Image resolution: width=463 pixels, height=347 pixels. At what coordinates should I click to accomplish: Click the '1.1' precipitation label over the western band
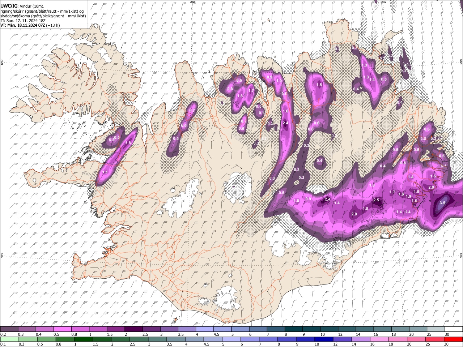click(105, 172)
